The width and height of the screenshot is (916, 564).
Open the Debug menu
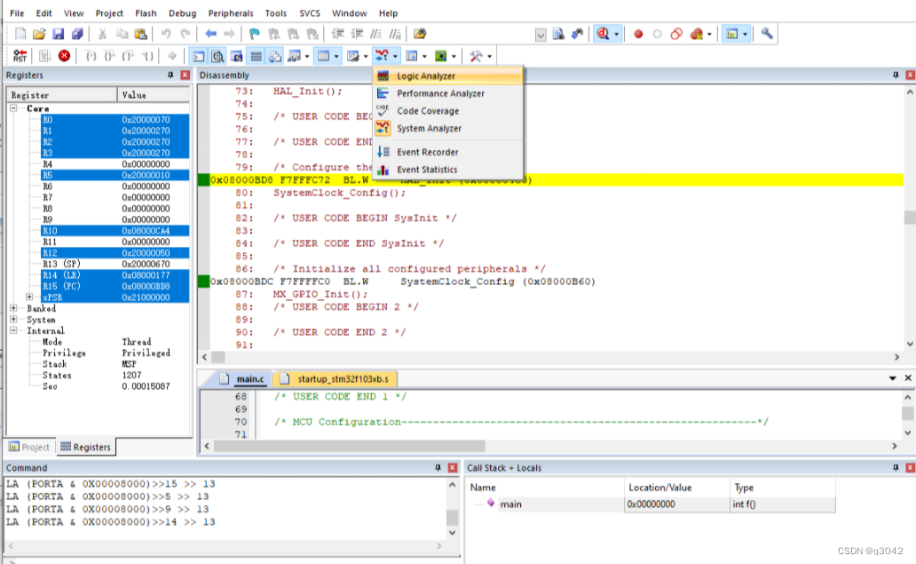point(182,12)
